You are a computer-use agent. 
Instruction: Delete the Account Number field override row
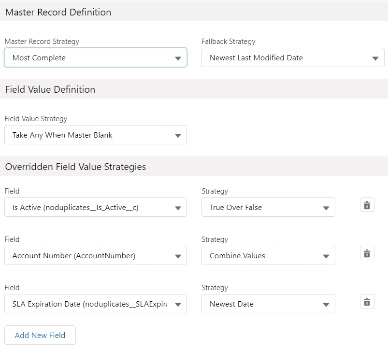pos(367,253)
